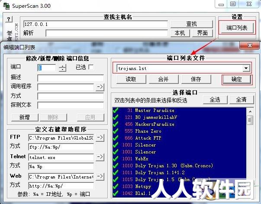Click checkmark beside Doly Trojan 1.5
This screenshot has height=204, width=261.
pos(116,179)
